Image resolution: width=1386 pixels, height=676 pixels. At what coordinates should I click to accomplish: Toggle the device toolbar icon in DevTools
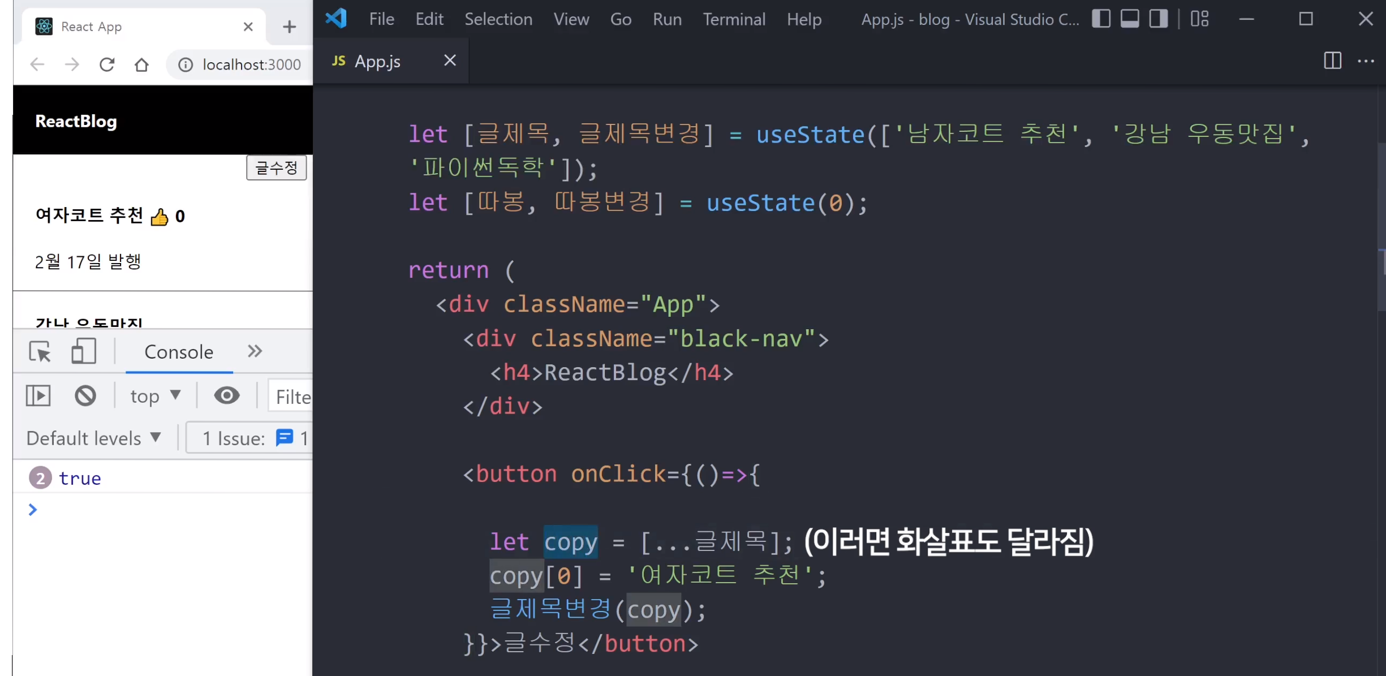pos(84,352)
